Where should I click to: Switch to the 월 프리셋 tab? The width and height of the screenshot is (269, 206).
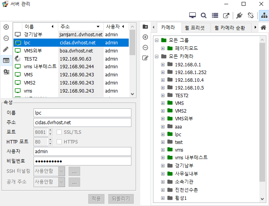point(196,28)
